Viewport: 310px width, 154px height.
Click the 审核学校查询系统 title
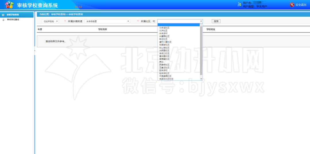tap(38, 5)
